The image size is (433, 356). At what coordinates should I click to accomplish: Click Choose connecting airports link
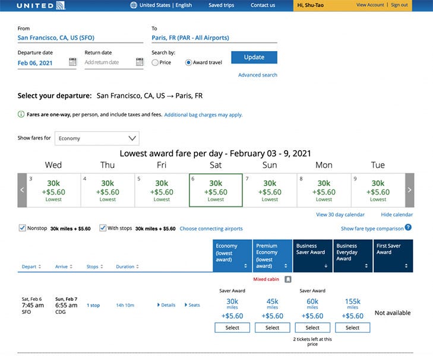pos(211,228)
